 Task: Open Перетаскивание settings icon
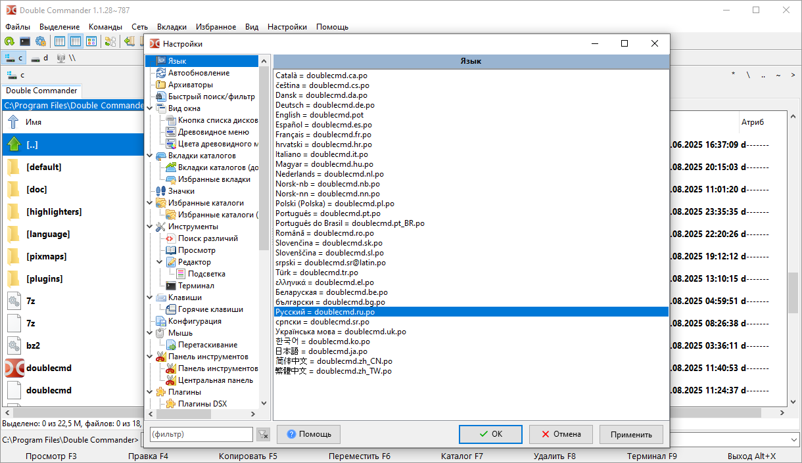pos(171,345)
